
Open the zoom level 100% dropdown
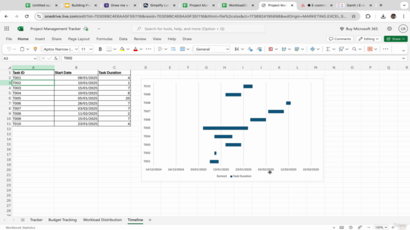(x=381, y=227)
